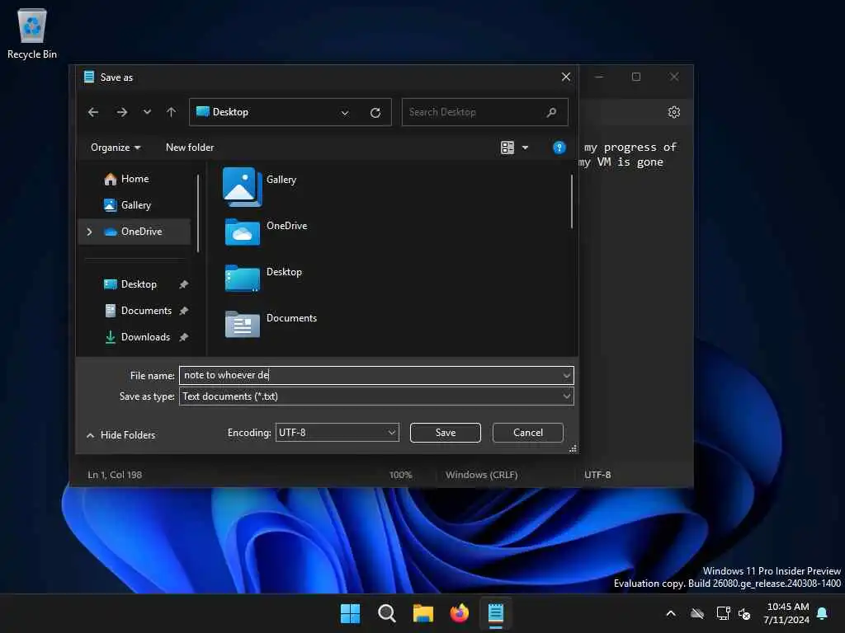Open Notepad settings gear icon

click(673, 112)
